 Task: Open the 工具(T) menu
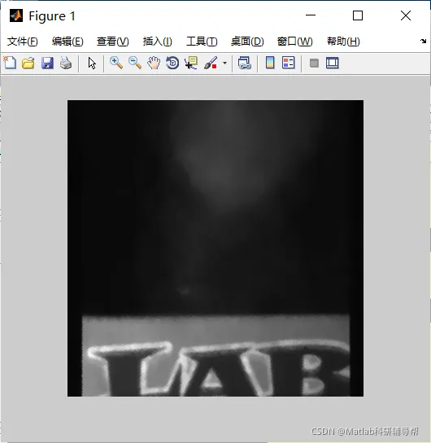click(x=202, y=42)
